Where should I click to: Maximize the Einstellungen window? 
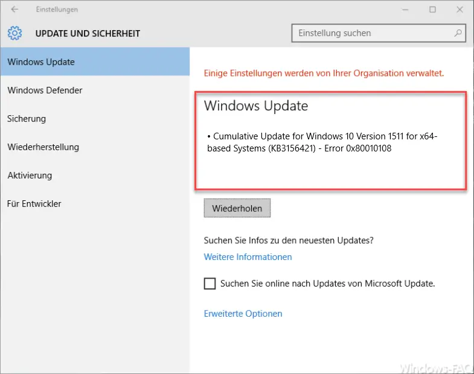point(432,10)
